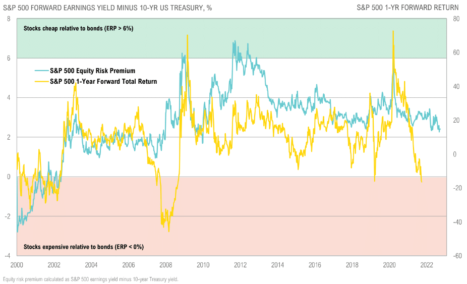Click the 2004 label on the x-axis
The height and width of the screenshot is (284, 467).
click(91, 265)
